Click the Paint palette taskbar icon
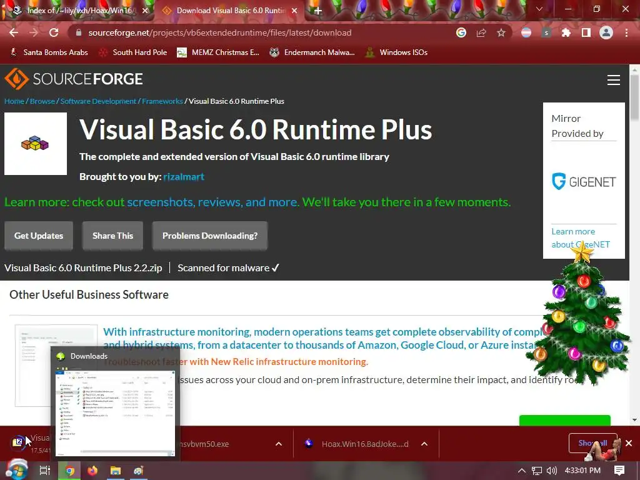The height and width of the screenshot is (480, 640). point(138,471)
